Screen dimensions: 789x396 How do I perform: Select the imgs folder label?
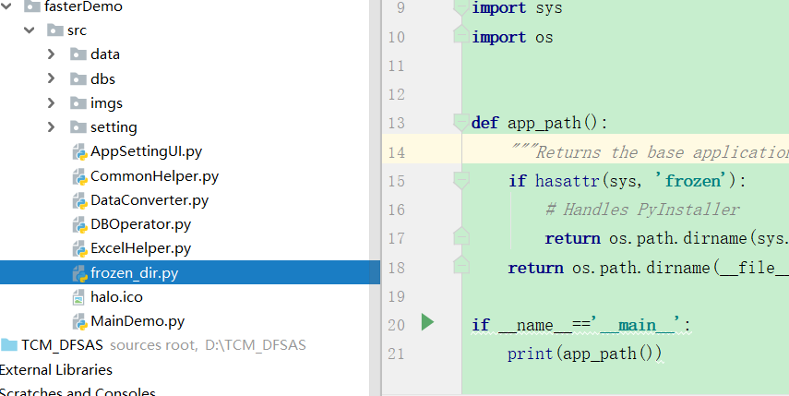click(x=106, y=103)
